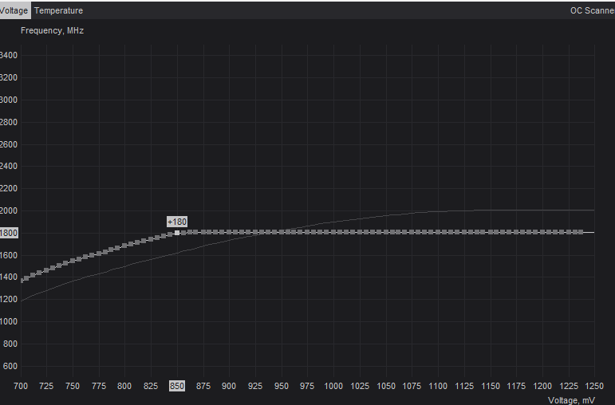Click the 925 voltage axis label

tap(255, 386)
